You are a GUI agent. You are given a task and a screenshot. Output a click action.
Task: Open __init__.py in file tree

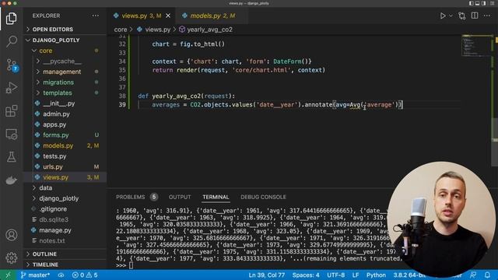(x=65, y=103)
